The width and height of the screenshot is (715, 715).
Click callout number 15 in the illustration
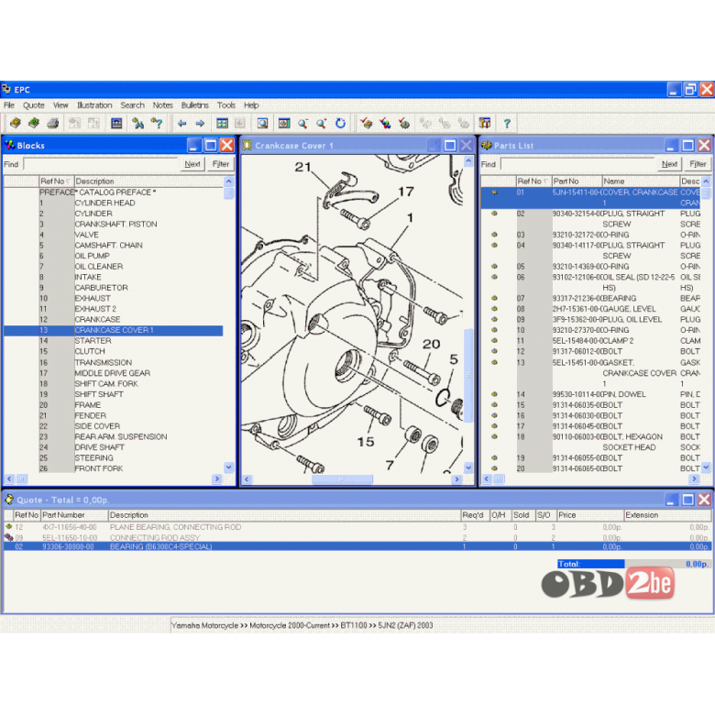tap(366, 442)
